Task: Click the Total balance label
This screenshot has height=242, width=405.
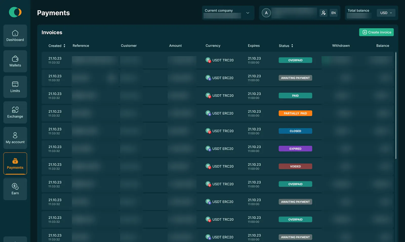Action: pyautogui.click(x=358, y=10)
